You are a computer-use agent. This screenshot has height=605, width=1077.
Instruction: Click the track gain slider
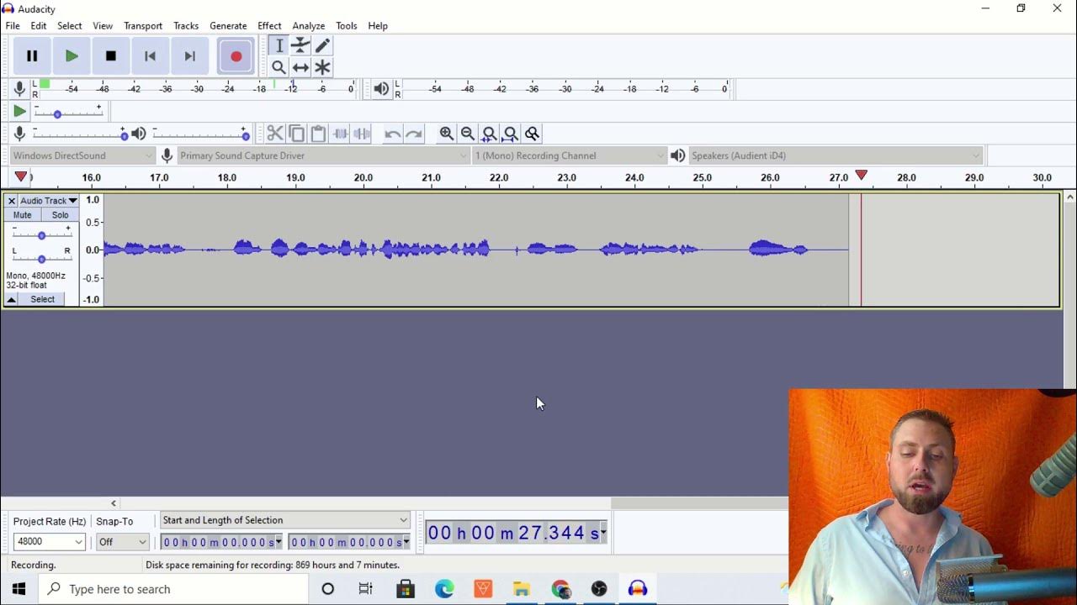click(x=41, y=235)
